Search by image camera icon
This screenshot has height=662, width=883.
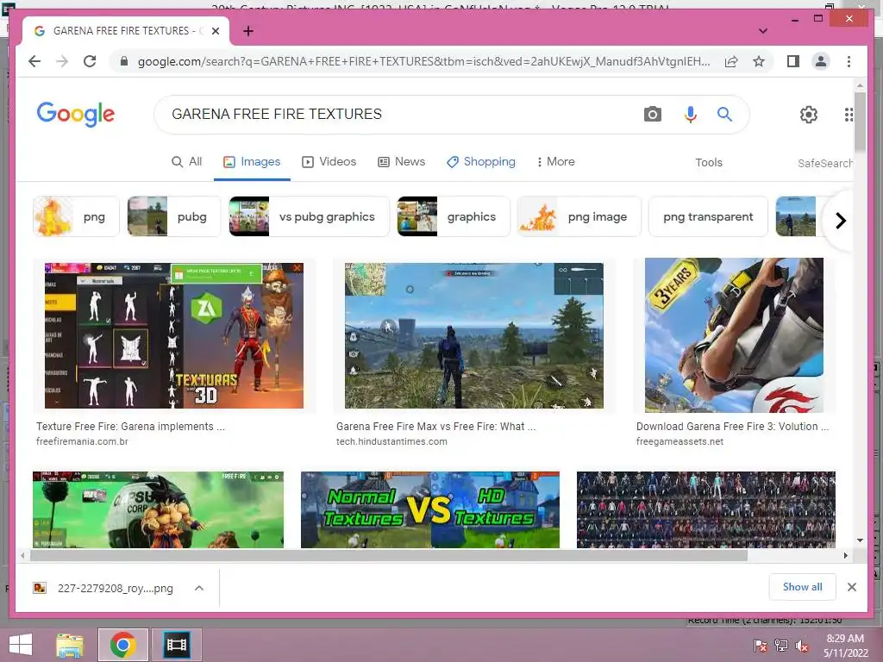pos(652,115)
